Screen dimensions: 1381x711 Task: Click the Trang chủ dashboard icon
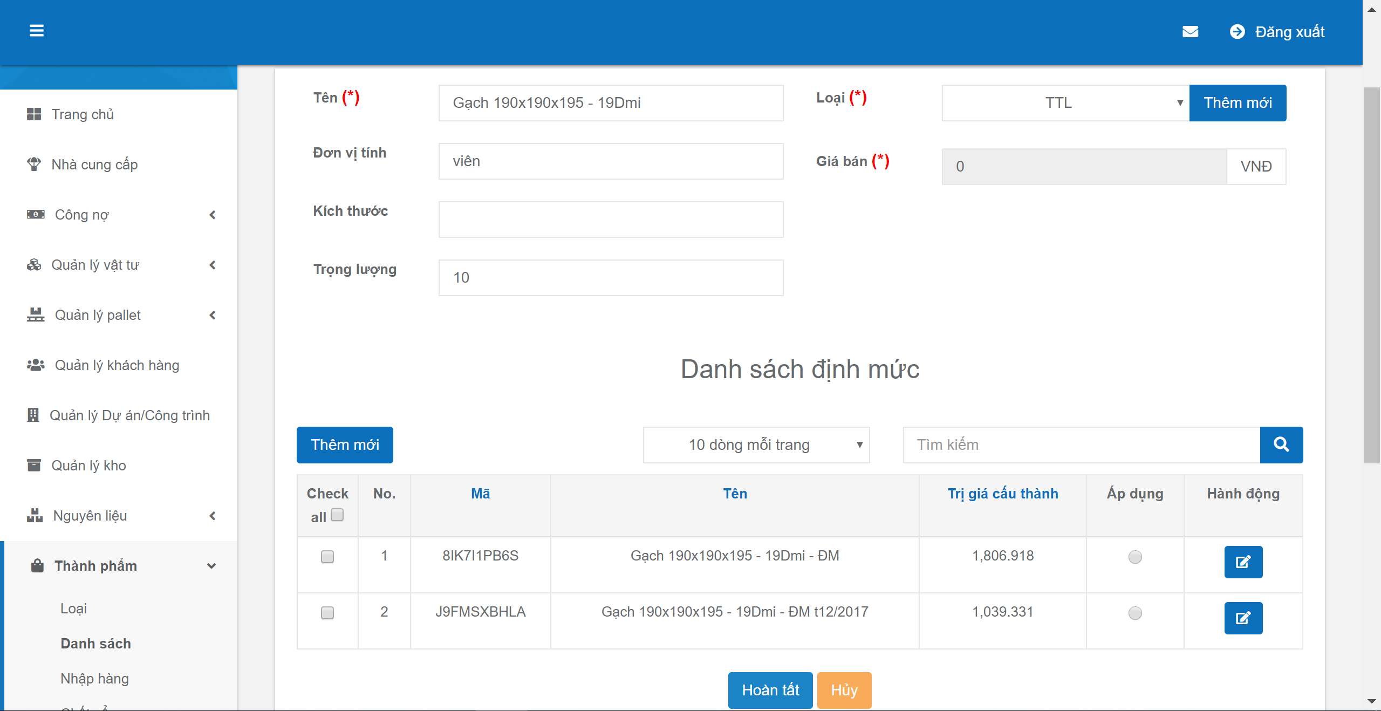coord(34,114)
